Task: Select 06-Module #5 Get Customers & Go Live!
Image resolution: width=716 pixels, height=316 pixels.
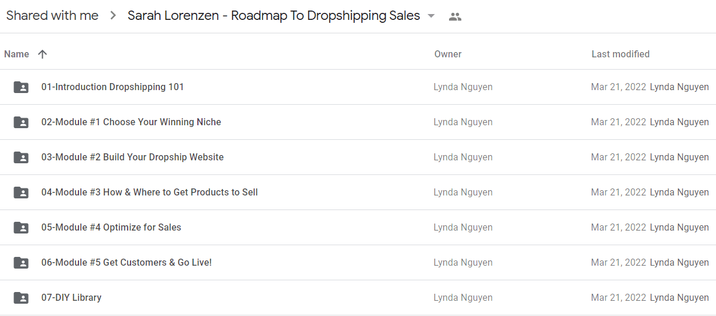Action: click(126, 262)
